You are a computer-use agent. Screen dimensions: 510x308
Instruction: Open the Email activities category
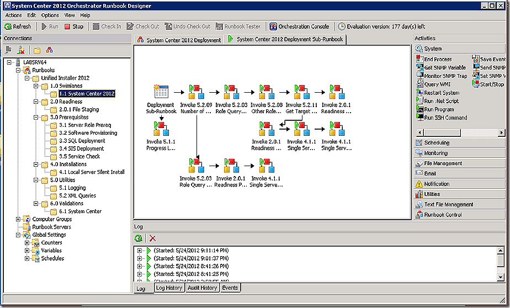[459, 174]
